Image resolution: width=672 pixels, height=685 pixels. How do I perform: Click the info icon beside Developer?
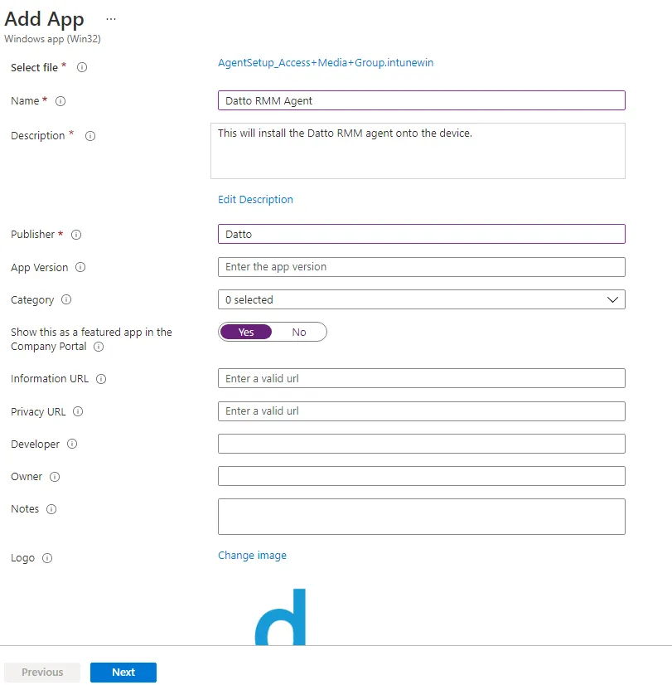72,444
